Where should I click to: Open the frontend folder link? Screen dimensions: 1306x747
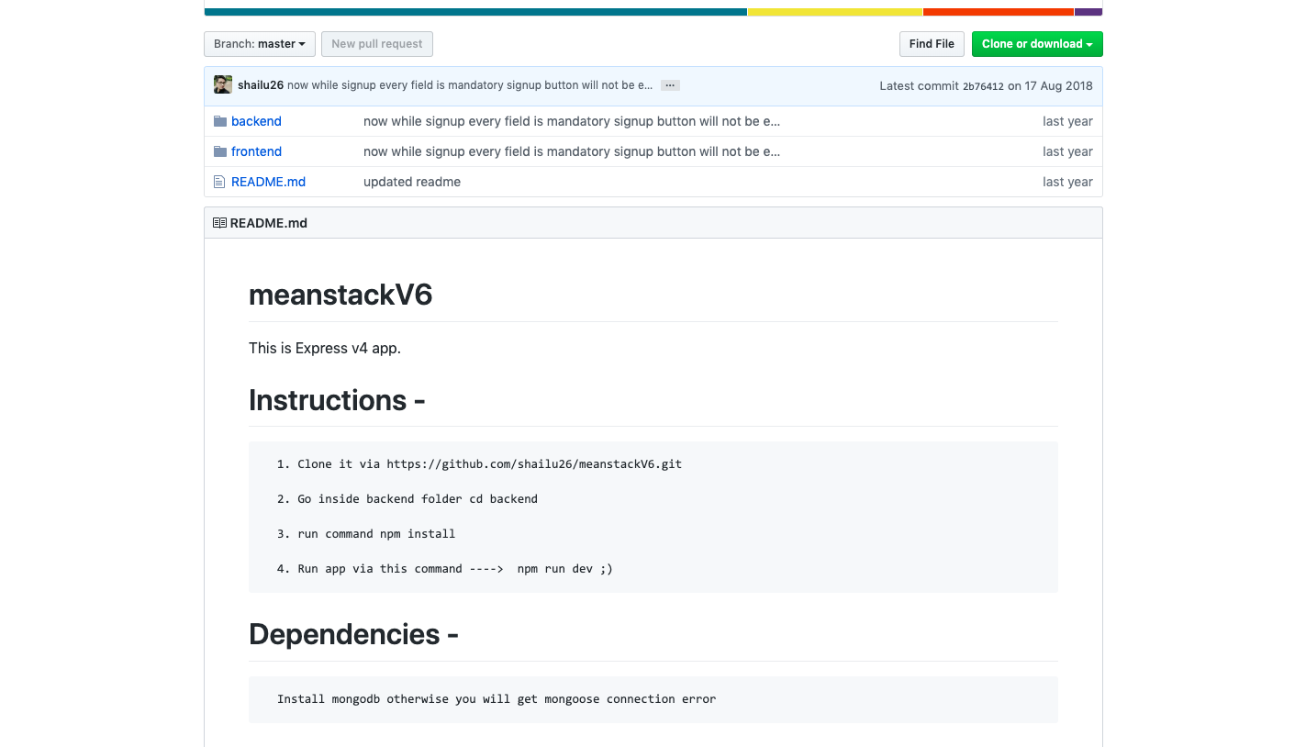pyautogui.click(x=256, y=151)
